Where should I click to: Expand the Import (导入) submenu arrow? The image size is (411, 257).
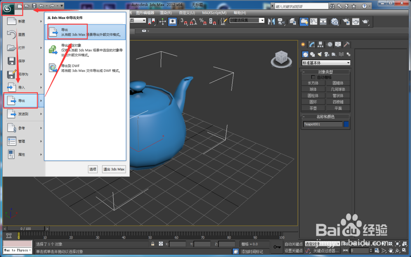pyautogui.click(x=41, y=87)
